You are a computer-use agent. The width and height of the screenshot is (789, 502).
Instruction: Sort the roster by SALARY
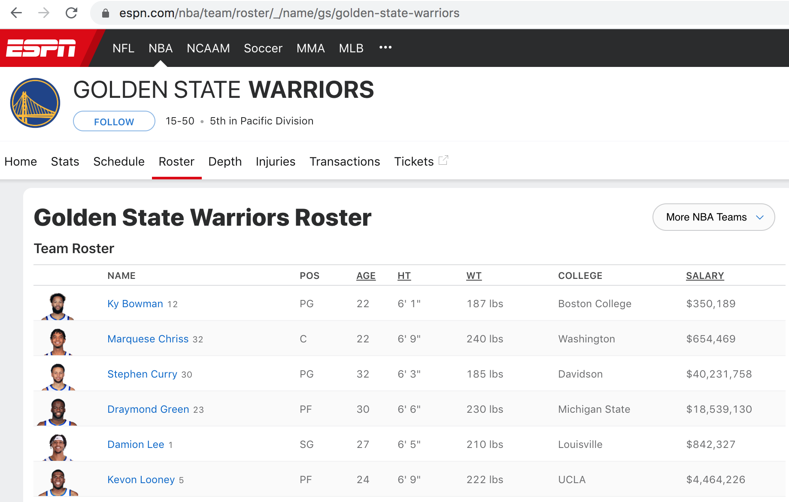pyautogui.click(x=705, y=276)
